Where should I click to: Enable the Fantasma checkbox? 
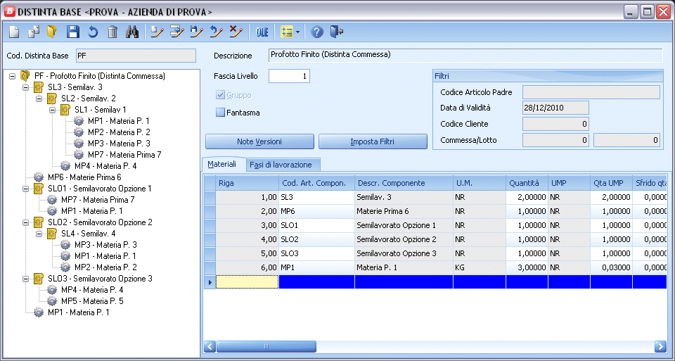[220, 113]
